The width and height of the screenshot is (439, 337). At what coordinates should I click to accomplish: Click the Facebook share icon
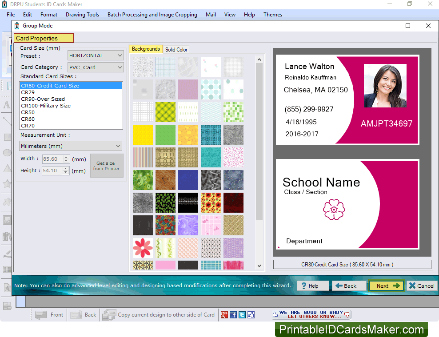coord(233,315)
